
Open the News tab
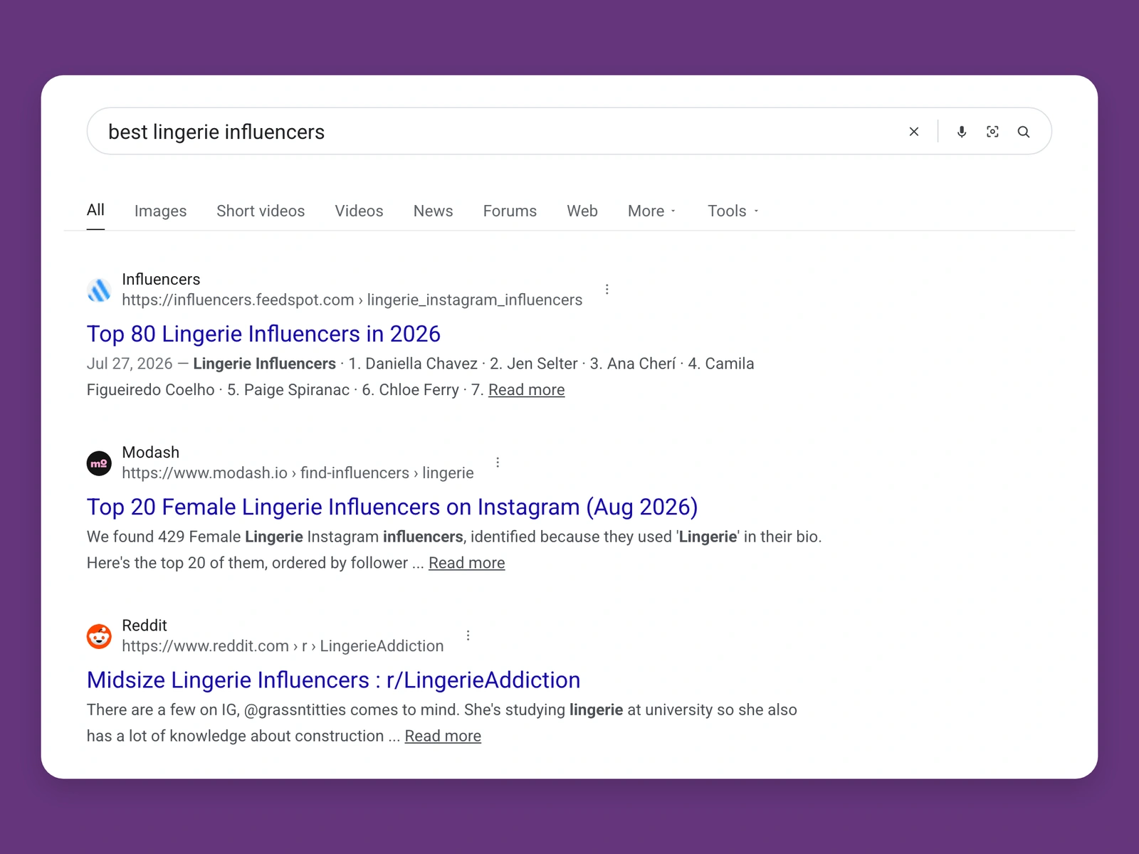(433, 211)
